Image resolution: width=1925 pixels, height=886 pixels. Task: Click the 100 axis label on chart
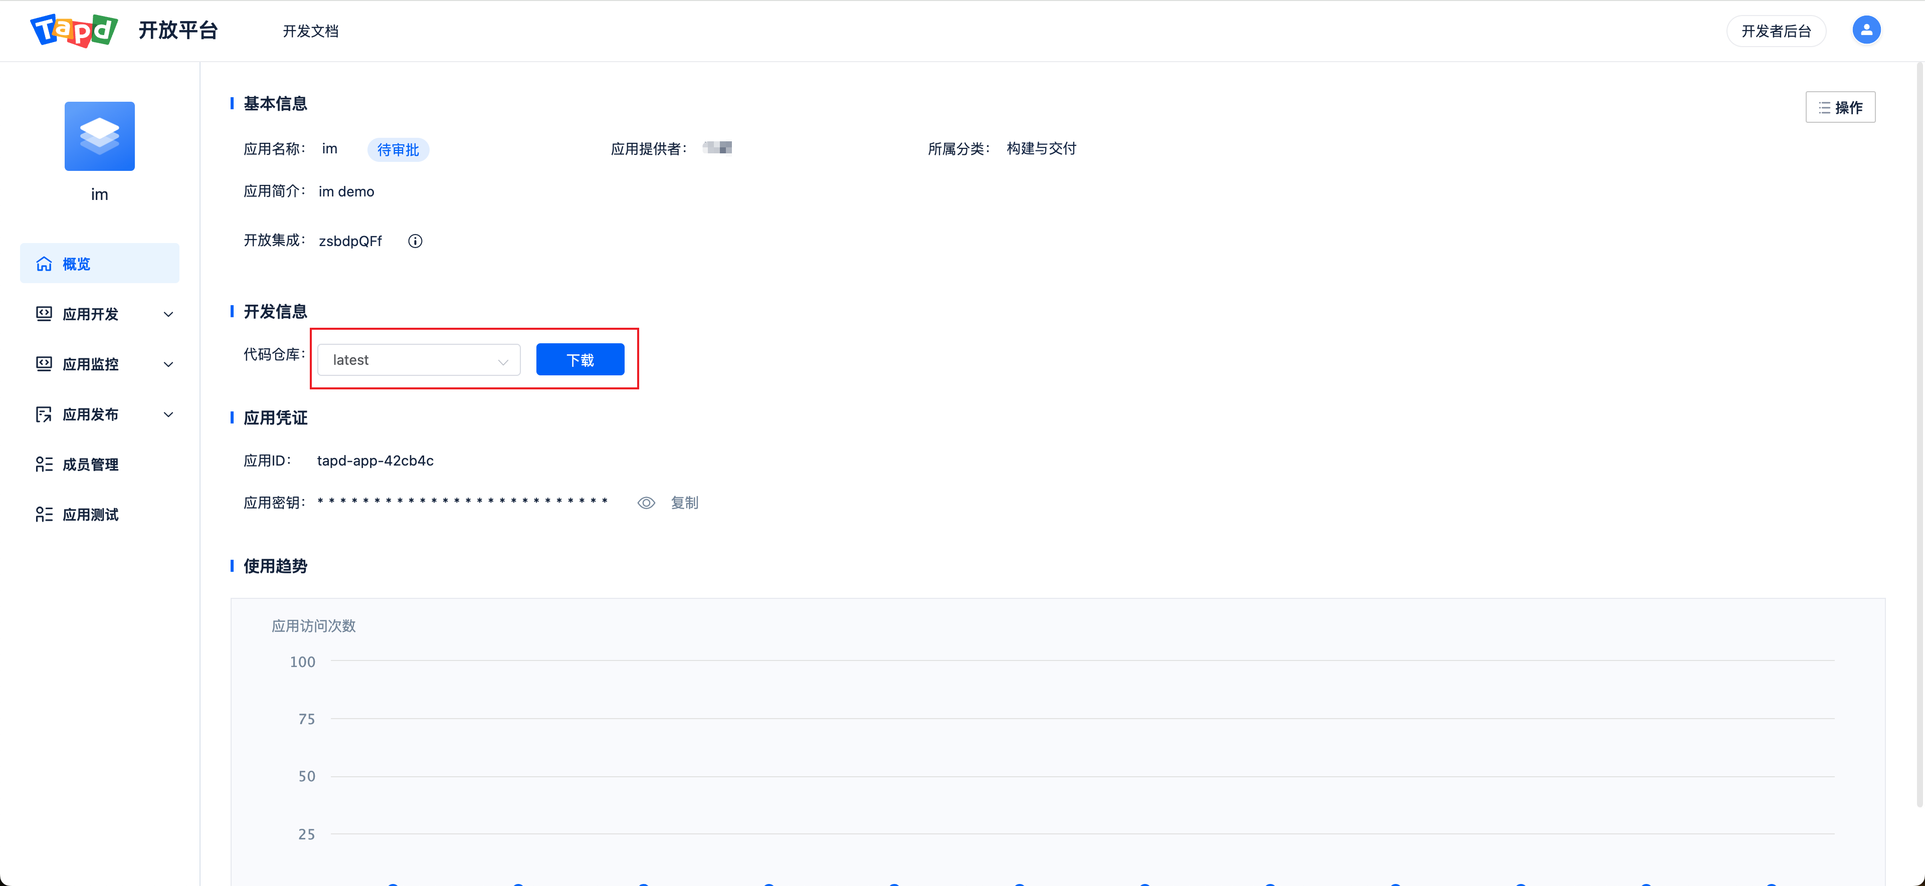[x=303, y=661]
